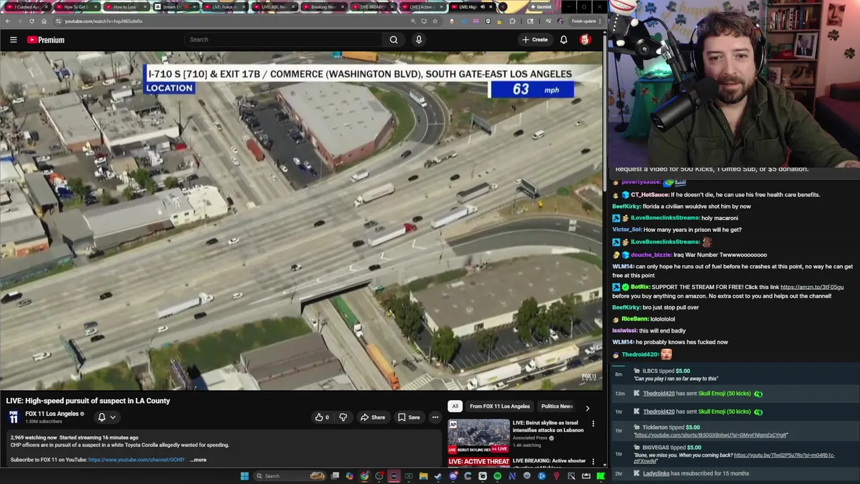860x484 pixels.
Task: Select the Politics News chip
Action: (x=557, y=406)
